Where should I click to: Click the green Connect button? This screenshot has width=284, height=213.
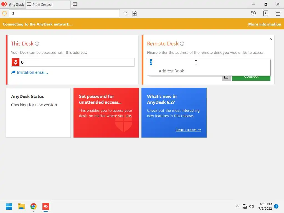[x=251, y=78]
